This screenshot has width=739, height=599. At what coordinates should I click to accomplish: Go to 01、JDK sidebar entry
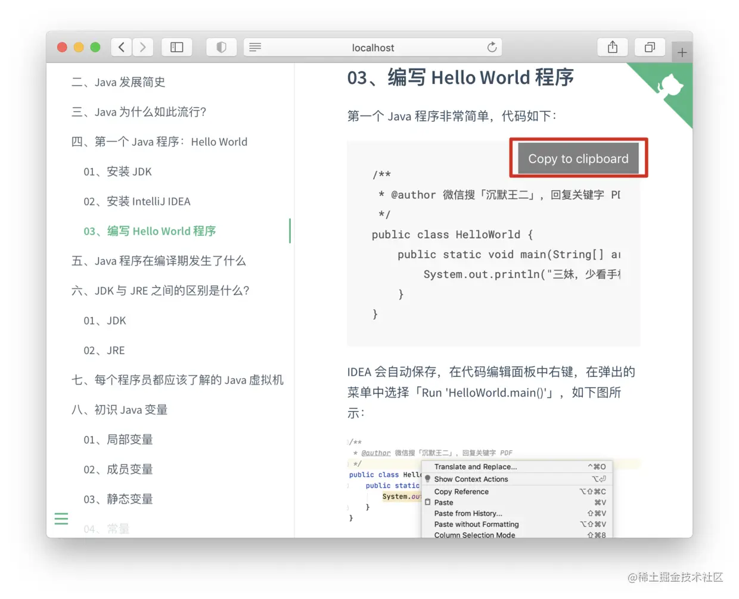[x=105, y=320]
